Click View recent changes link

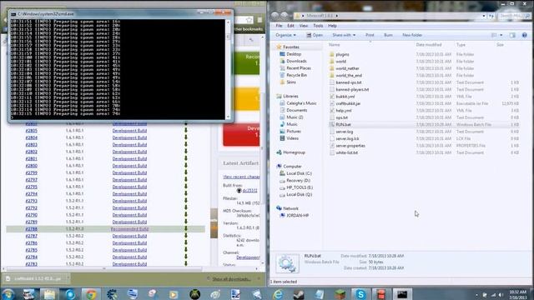(241, 177)
